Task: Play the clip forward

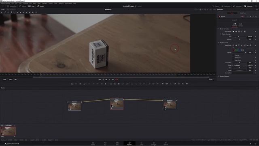Action: point(109,79)
